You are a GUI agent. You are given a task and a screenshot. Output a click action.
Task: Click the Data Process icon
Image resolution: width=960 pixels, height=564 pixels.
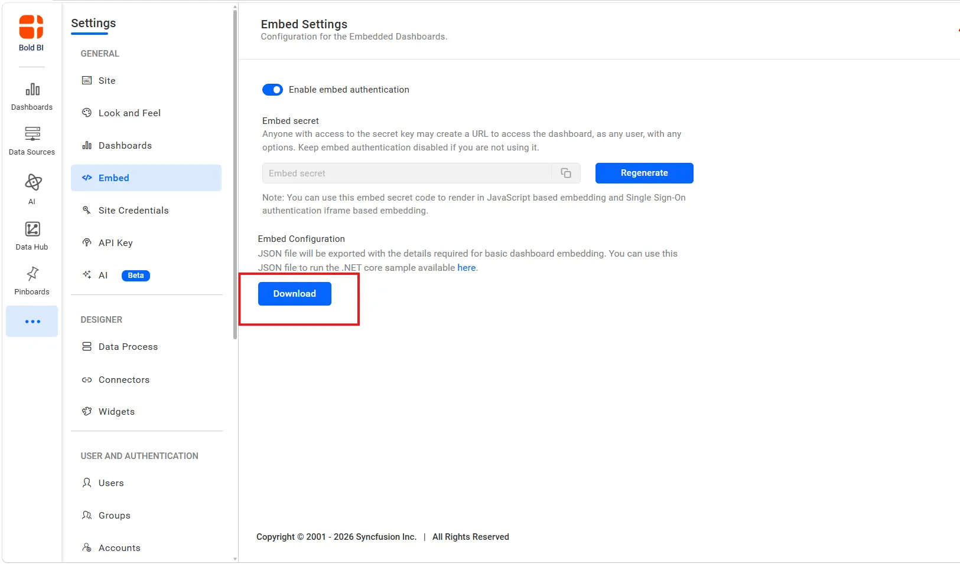87,346
